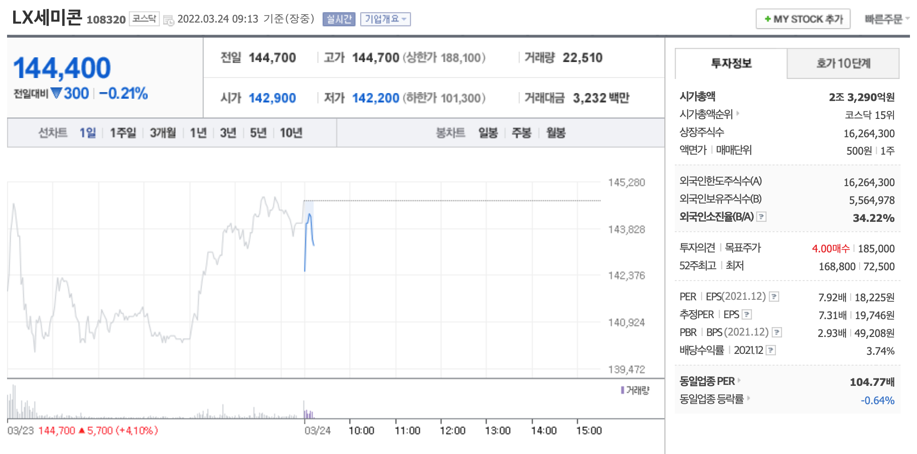Select the 1일 line chart period
Screen dimensions: 917x454
[x=87, y=133]
